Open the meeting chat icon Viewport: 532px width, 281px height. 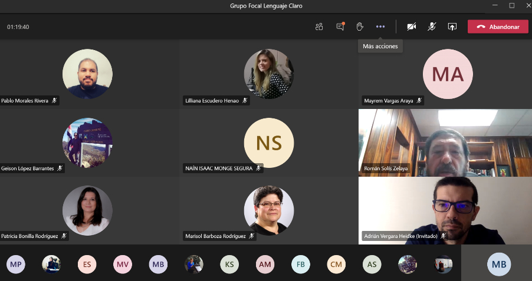pyautogui.click(x=340, y=27)
